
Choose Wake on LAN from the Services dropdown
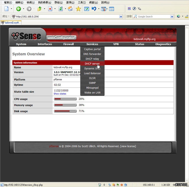(92, 92)
